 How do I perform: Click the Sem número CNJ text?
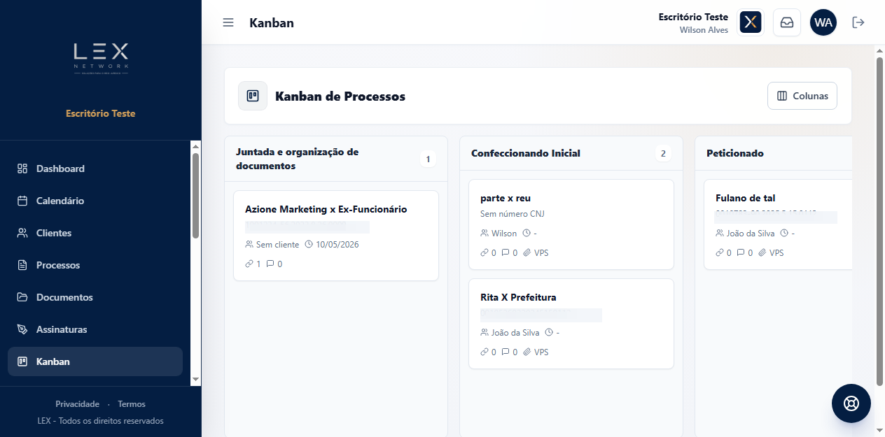point(513,214)
